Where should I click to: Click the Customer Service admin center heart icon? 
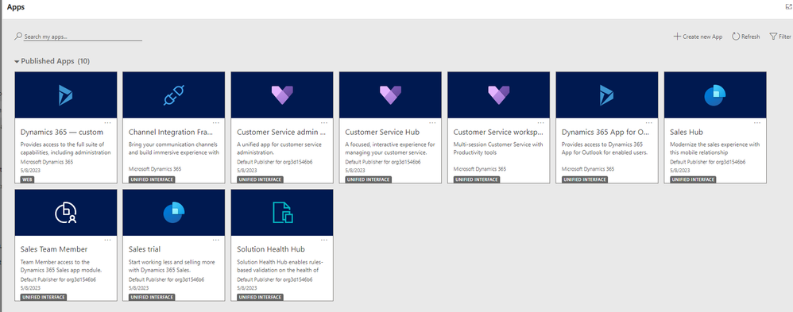(x=282, y=95)
